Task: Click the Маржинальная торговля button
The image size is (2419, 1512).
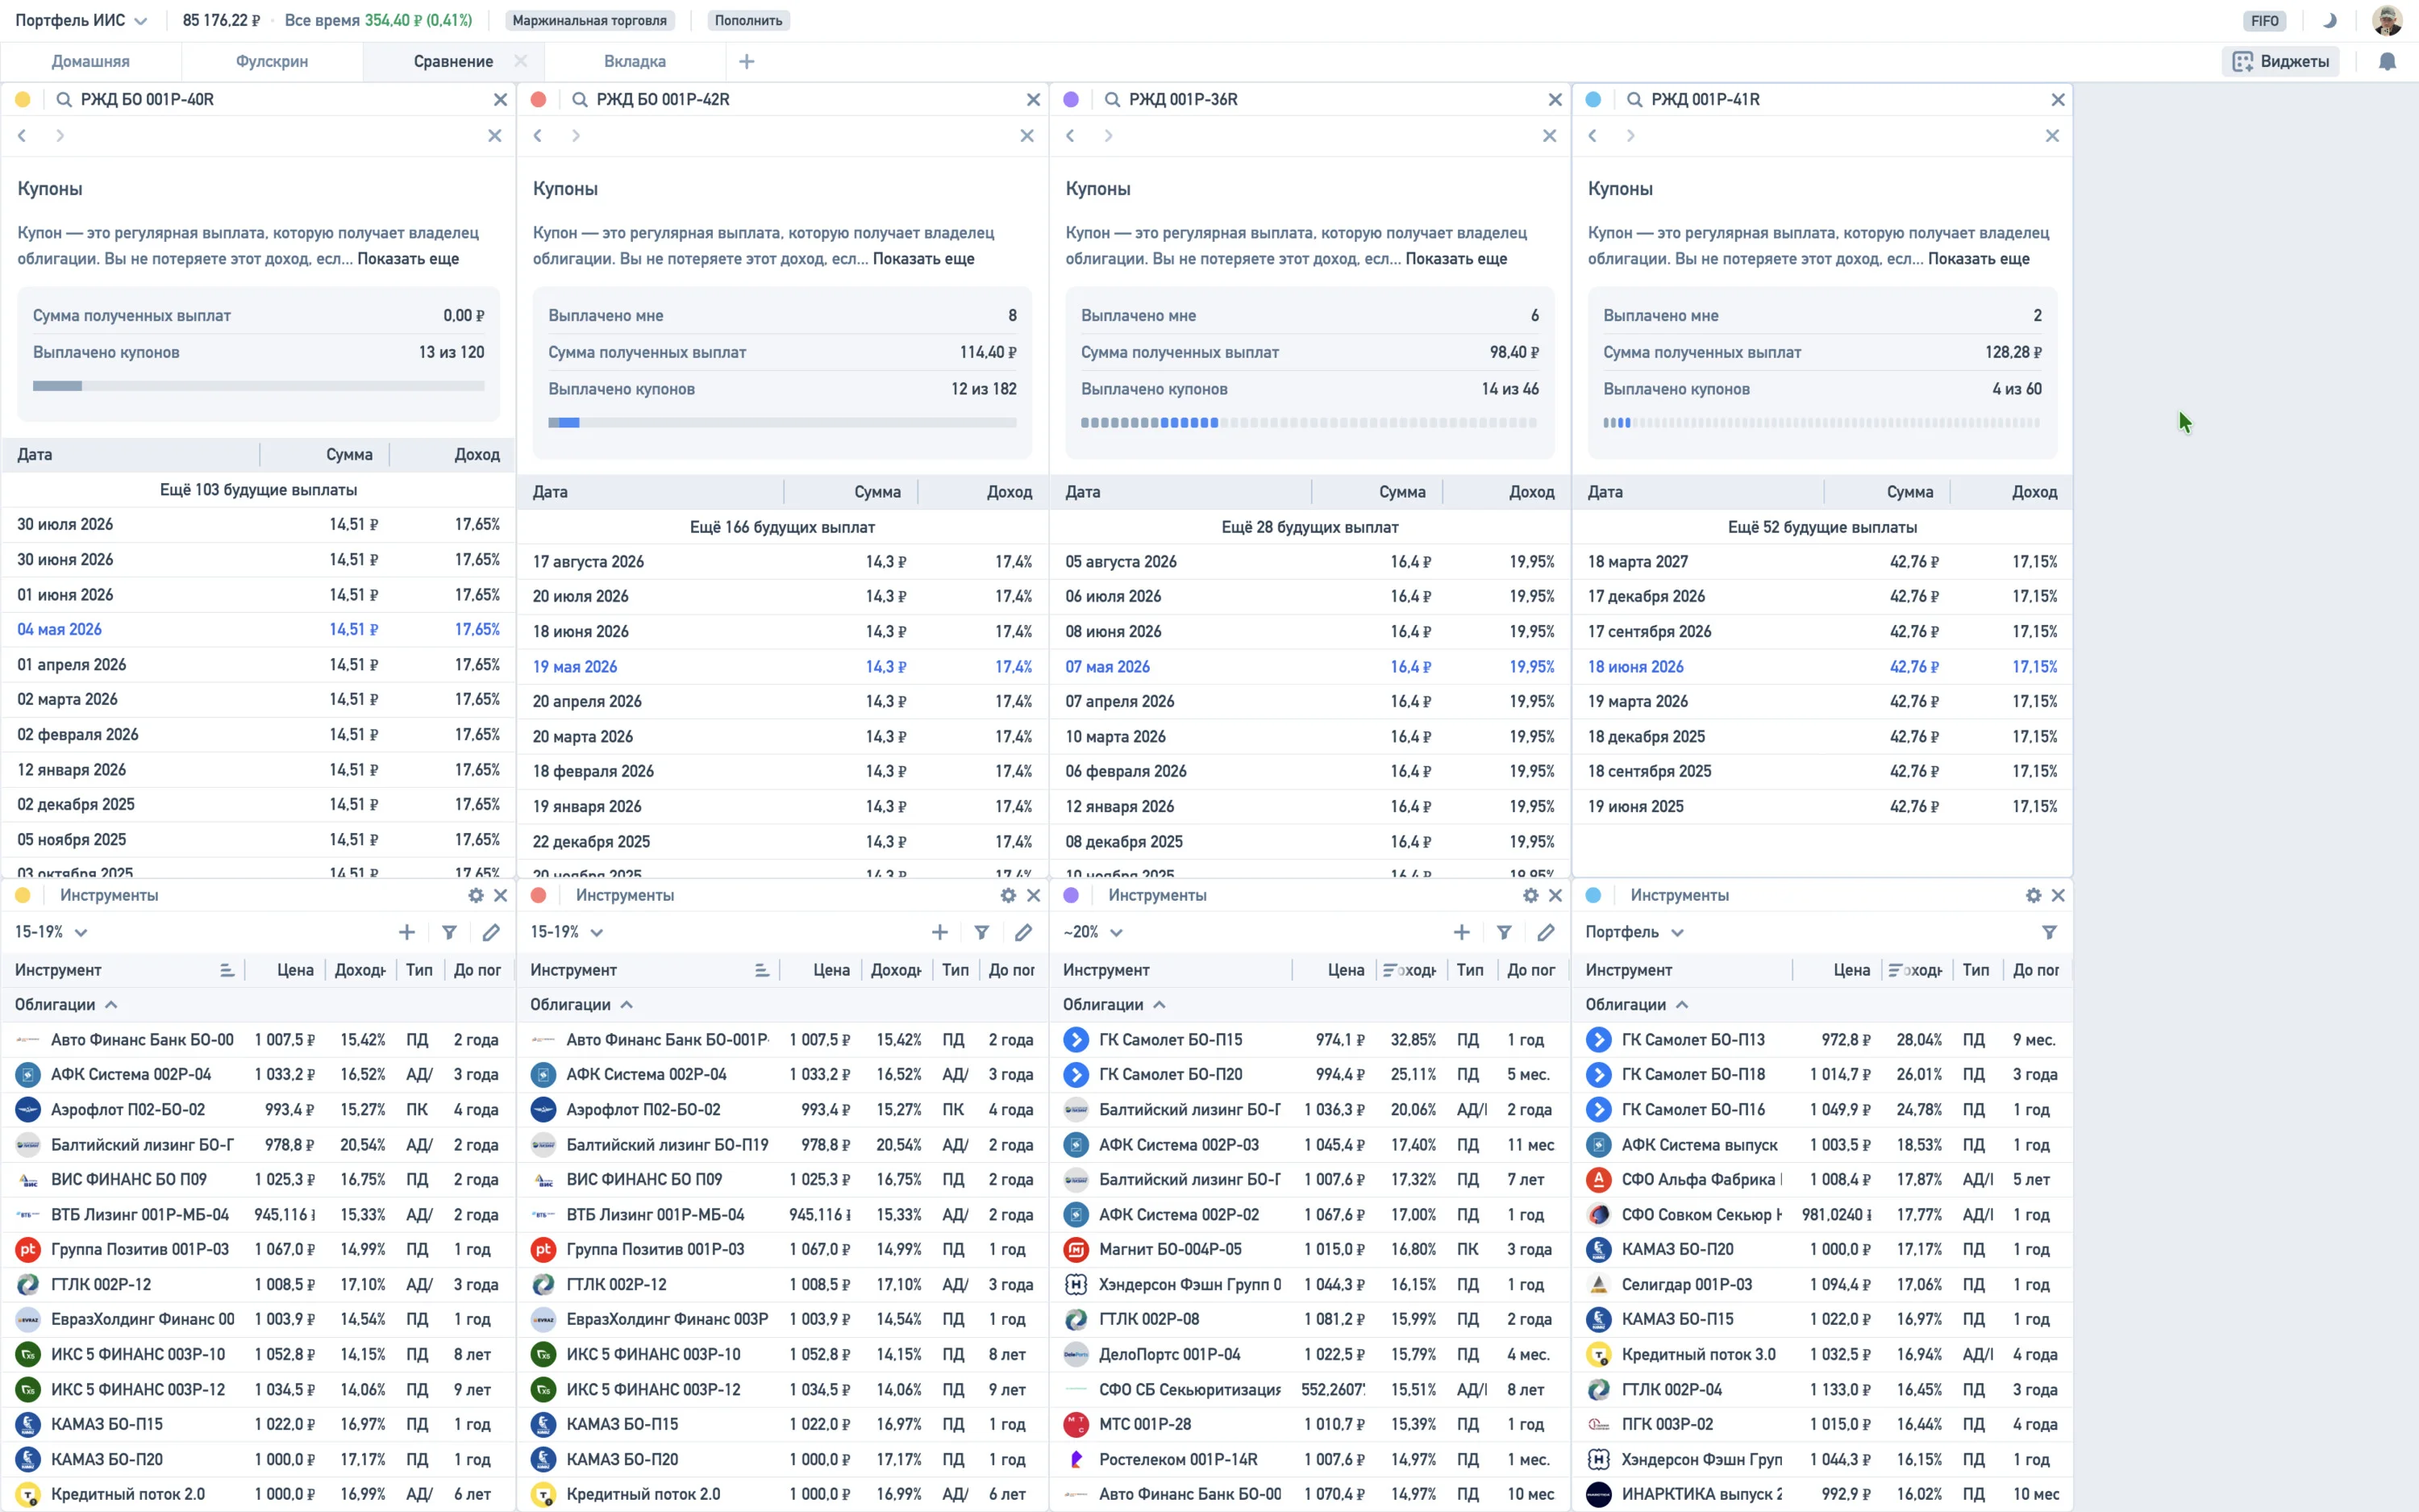Action: click(x=589, y=20)
